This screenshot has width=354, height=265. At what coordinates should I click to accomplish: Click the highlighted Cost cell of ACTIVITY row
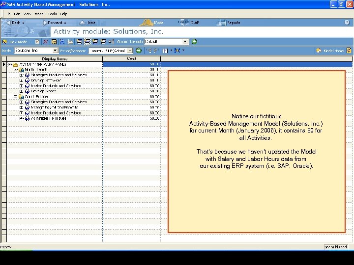132,64
